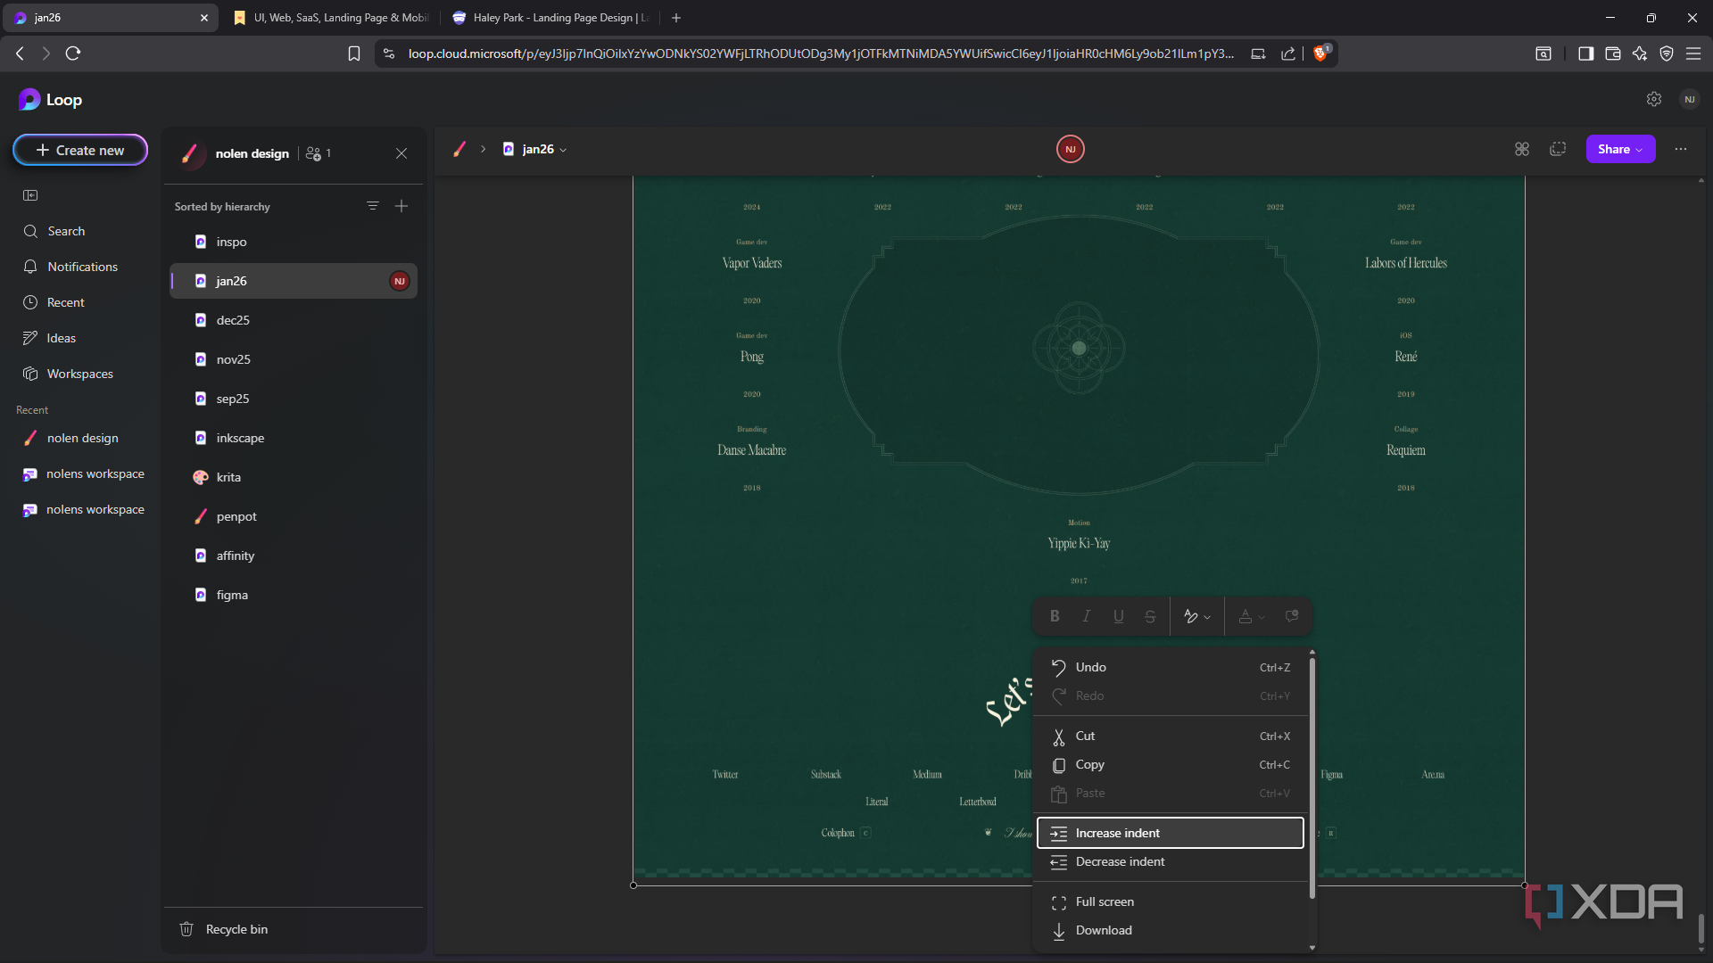Open Loop settings gear icon
Image resolution: width=1713 pixels, height=963 pixels.
1654,99
